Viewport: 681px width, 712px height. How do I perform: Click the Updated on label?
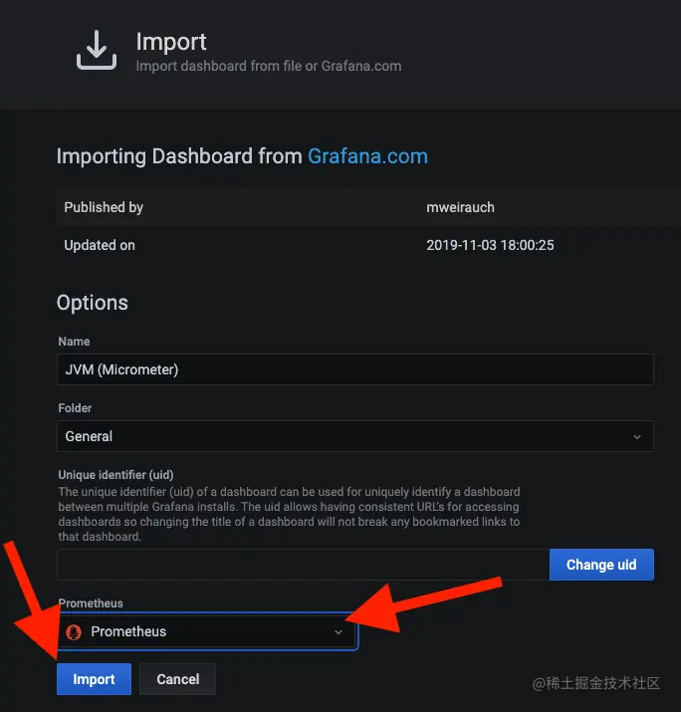pos(100,245)
